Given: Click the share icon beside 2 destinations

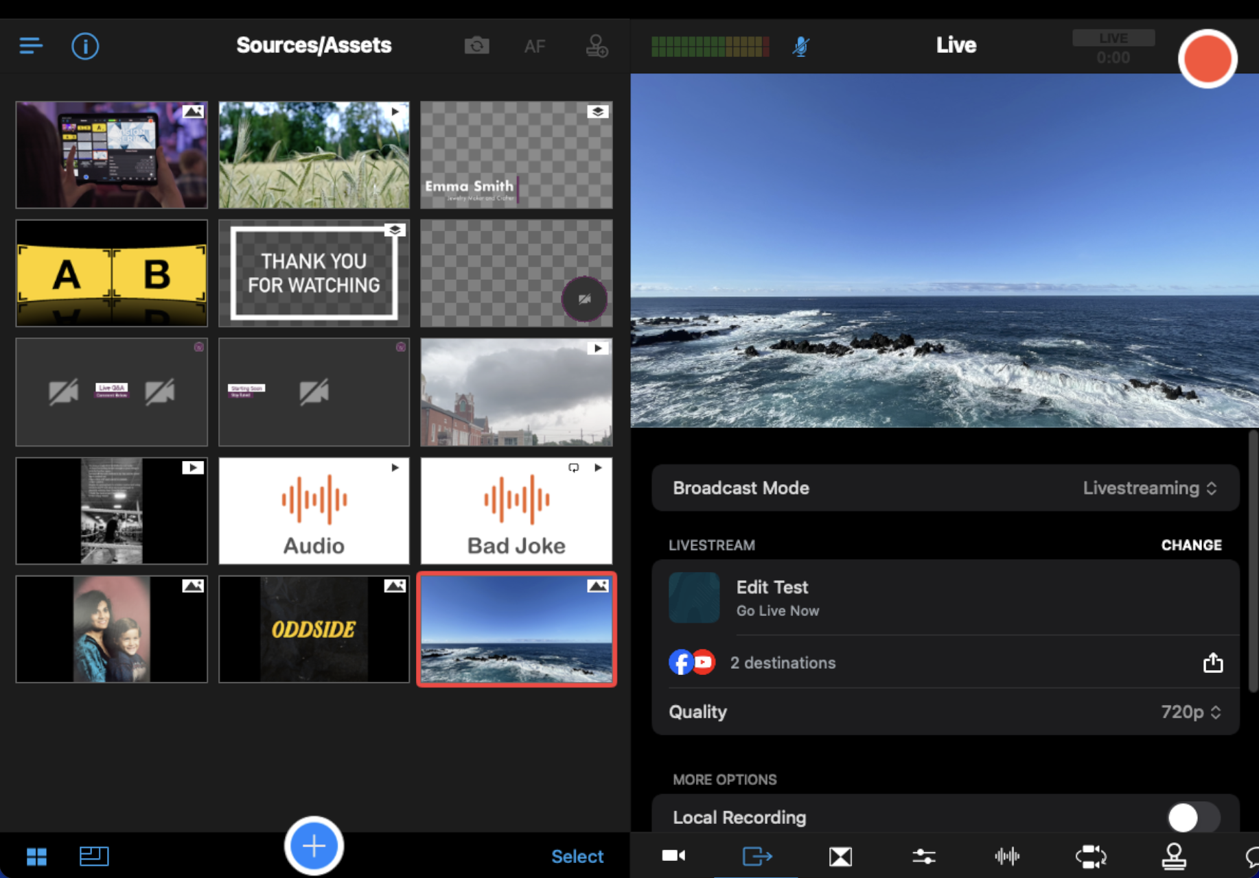Looking at the screenshot, I should tap(1212, 663).
